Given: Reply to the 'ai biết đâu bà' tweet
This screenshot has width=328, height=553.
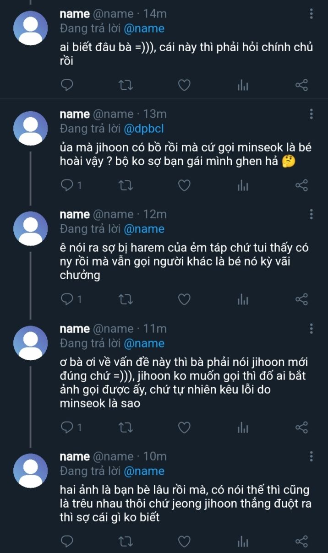Looking at the screenshot, I should (x=67, y=85).
